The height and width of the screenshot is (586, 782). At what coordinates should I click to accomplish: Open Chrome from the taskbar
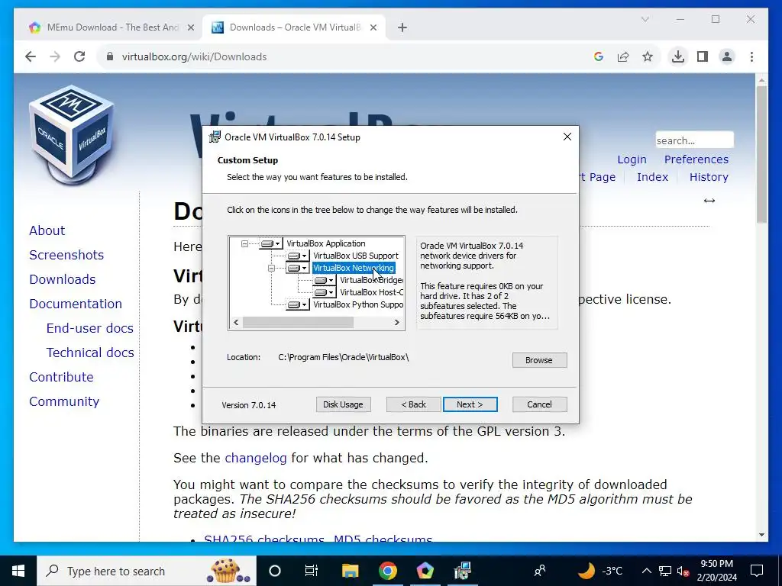387,571
